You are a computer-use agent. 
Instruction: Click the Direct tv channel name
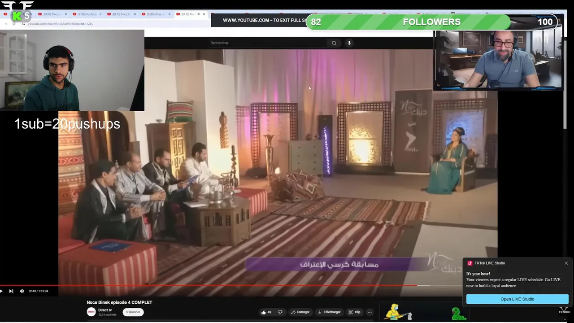[105, 310]
